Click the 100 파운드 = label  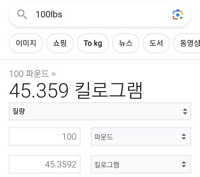[x=32, y=74]
